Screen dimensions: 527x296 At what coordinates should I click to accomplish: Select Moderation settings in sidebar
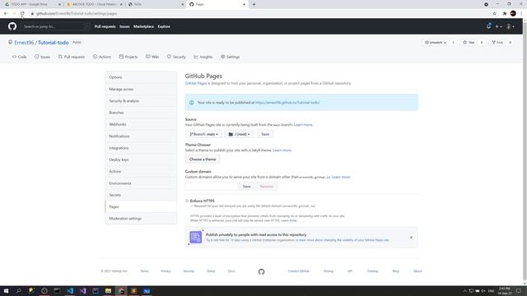click(141, 219)
